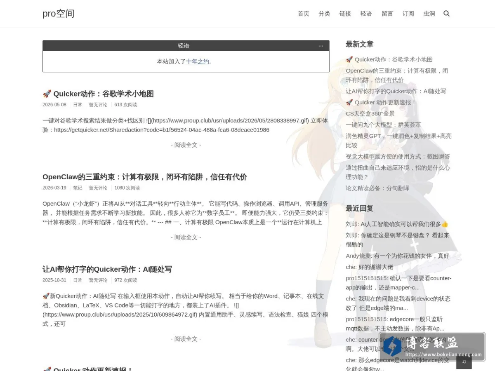Click the date 2026-03-19
495x371 pixels.
coord(54,188)
